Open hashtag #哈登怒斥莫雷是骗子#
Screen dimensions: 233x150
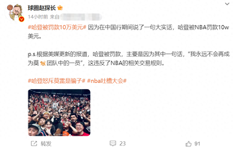[57, 81]
